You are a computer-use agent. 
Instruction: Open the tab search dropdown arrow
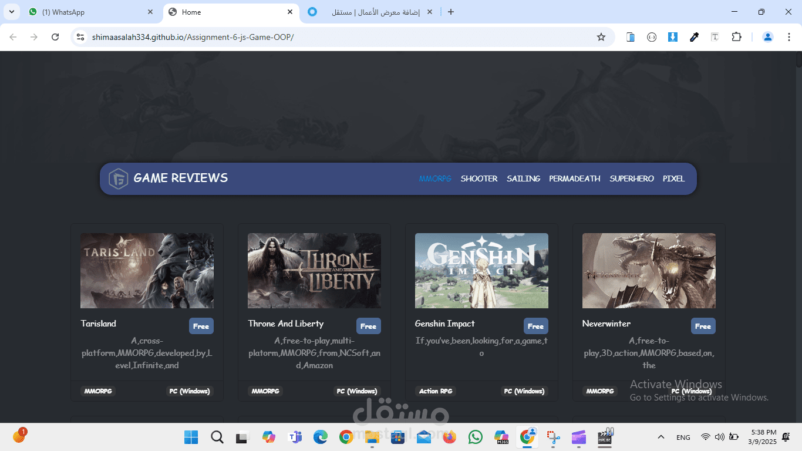(x=11, y=12)
